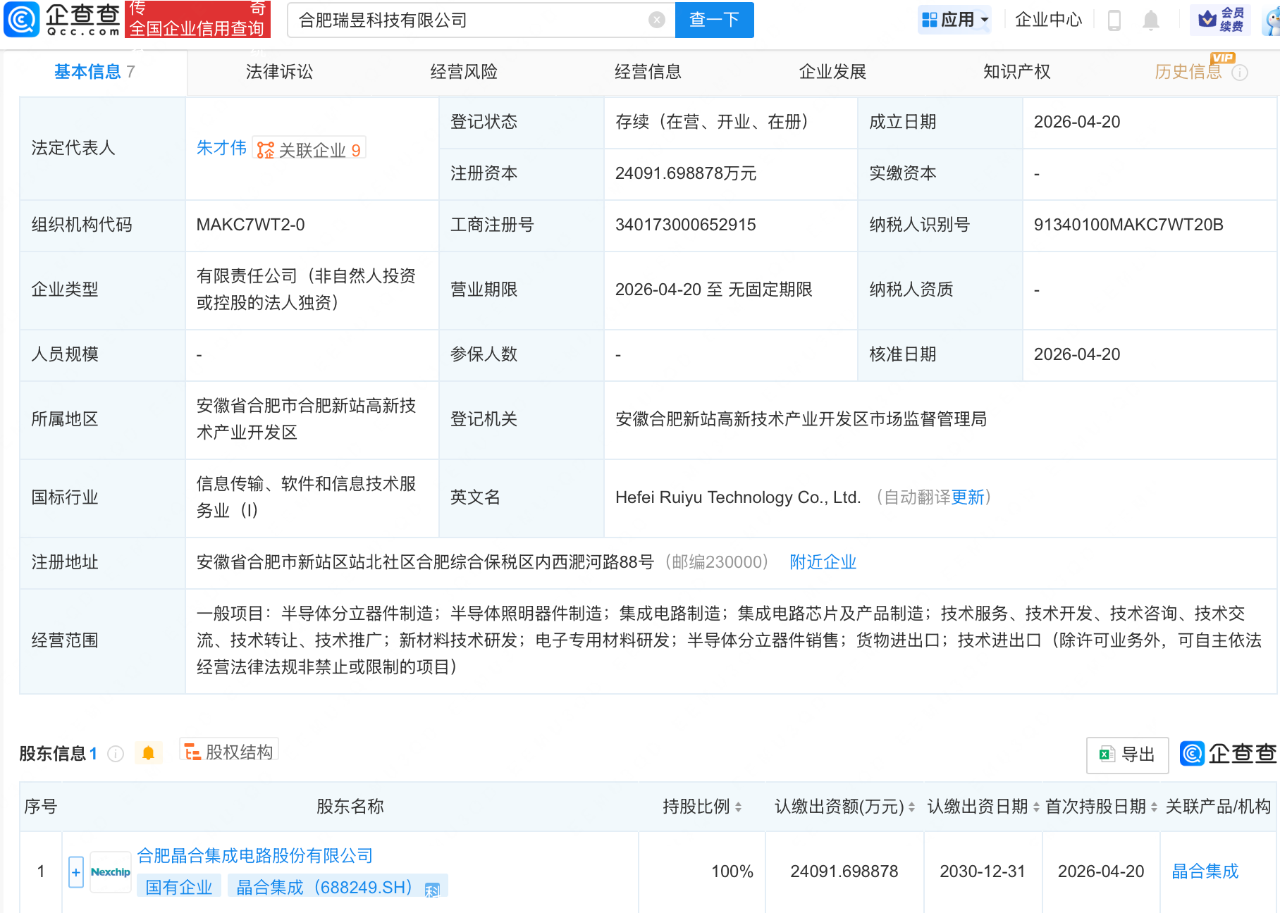Click the notification bell in the top bar
1280x913 pixels.
1150,20
